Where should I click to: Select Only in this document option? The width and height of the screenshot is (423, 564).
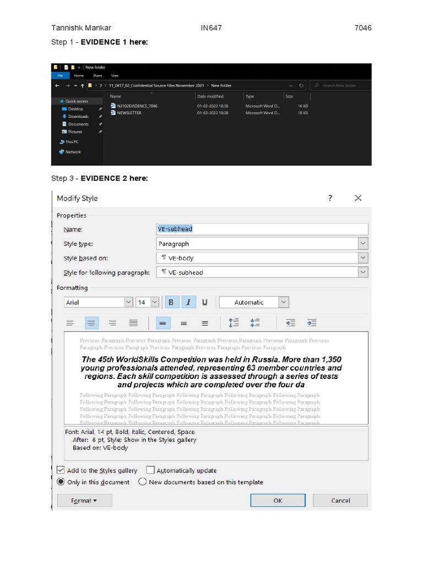coord(61,481)
